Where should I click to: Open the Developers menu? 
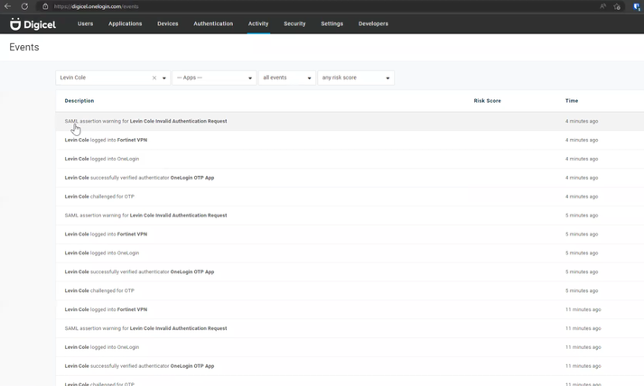(373, 23)
